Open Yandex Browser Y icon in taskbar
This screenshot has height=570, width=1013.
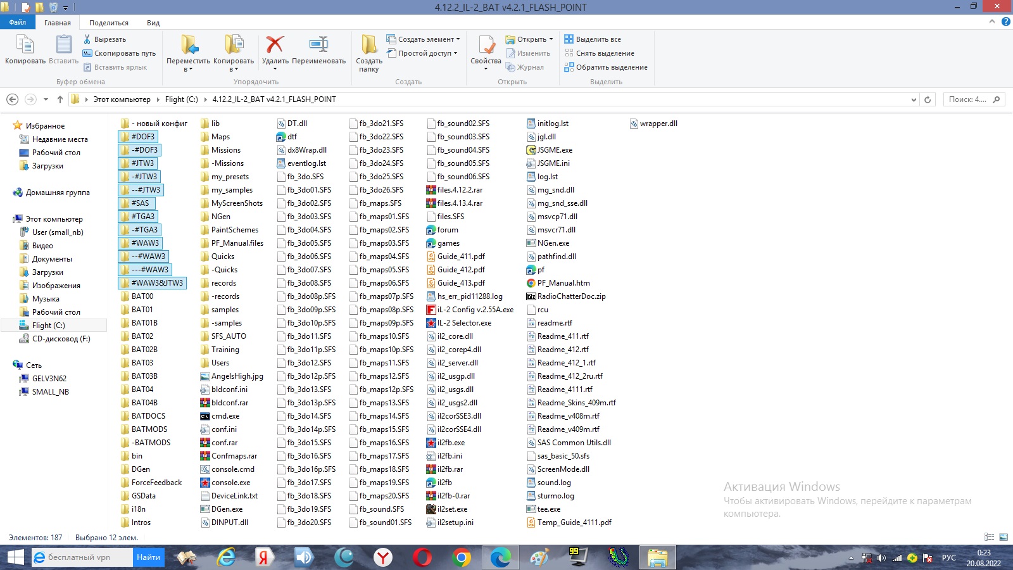click(x=383, y=557)
